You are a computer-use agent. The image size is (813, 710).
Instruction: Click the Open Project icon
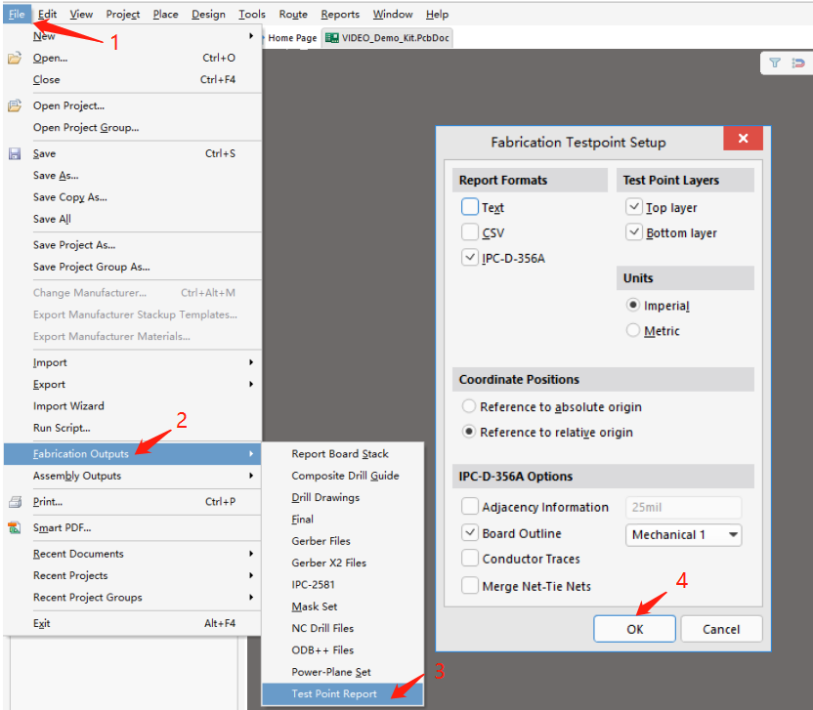[x=15, y=105]
